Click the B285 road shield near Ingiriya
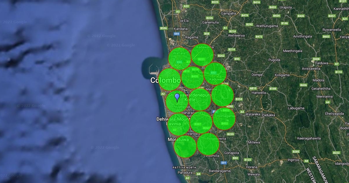This screenshot has height=183, width=349. click(296, 152)
